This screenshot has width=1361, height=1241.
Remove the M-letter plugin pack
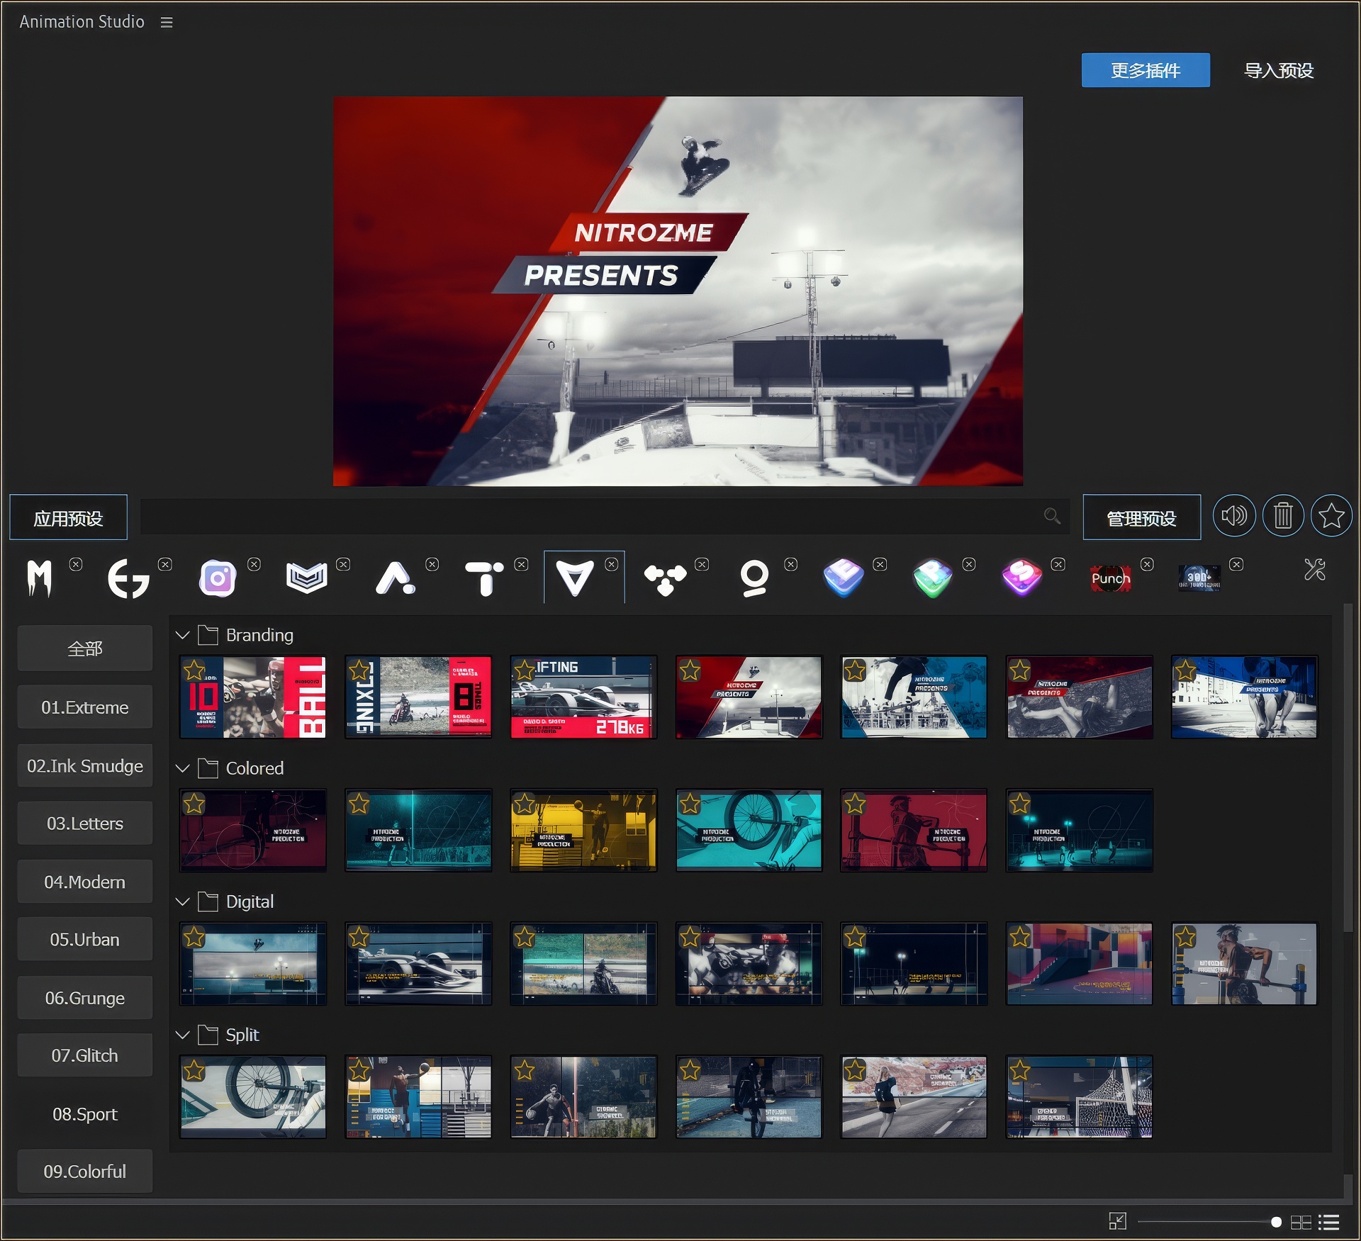tap(76, 564)
